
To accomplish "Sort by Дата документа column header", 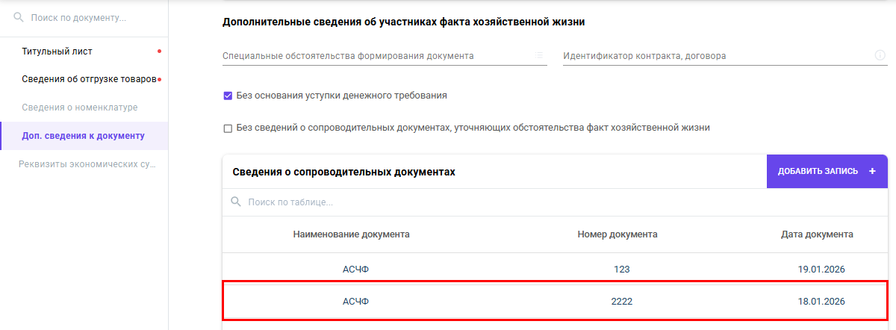I will click(817, 234).
